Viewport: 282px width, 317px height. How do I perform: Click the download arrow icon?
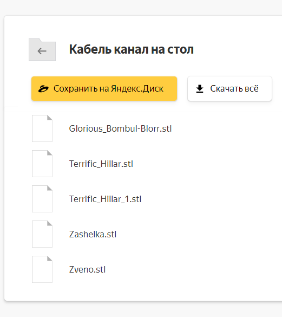click(200, 89)
